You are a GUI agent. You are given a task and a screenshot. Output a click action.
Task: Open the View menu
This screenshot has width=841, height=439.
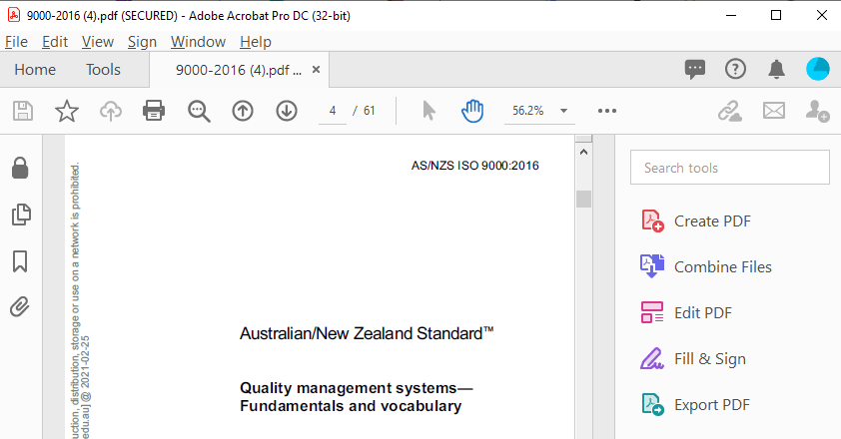tap(98, 42)
